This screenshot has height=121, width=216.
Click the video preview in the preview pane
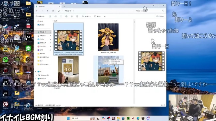point(152,61)
